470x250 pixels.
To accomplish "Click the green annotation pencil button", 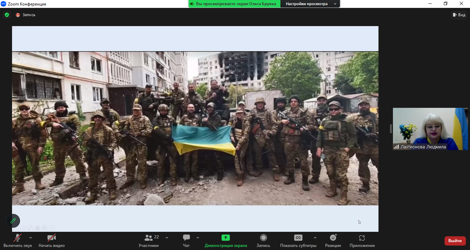I will (13, 221).
